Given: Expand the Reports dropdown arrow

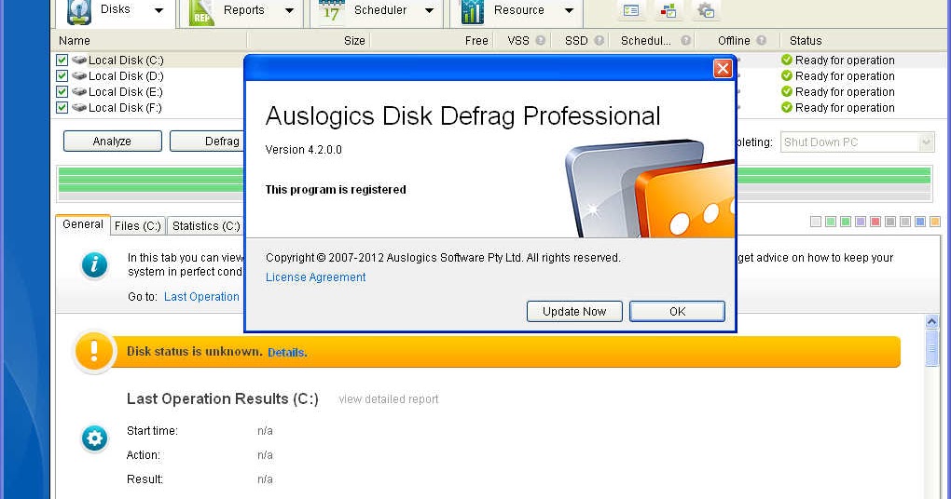Looking at the screenshot, I should click(289, 10).
